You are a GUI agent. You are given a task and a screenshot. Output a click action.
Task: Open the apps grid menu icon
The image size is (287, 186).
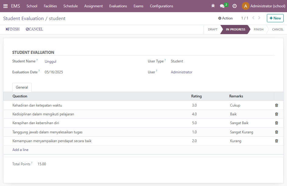click(x=5, y=6)
